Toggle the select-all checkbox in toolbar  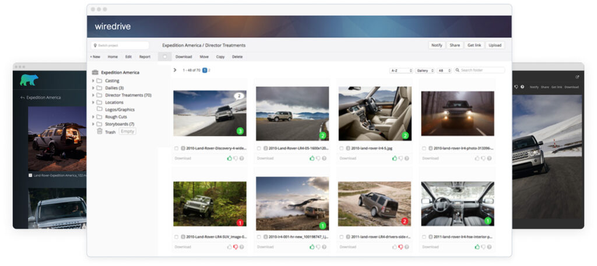click(165, 56)
